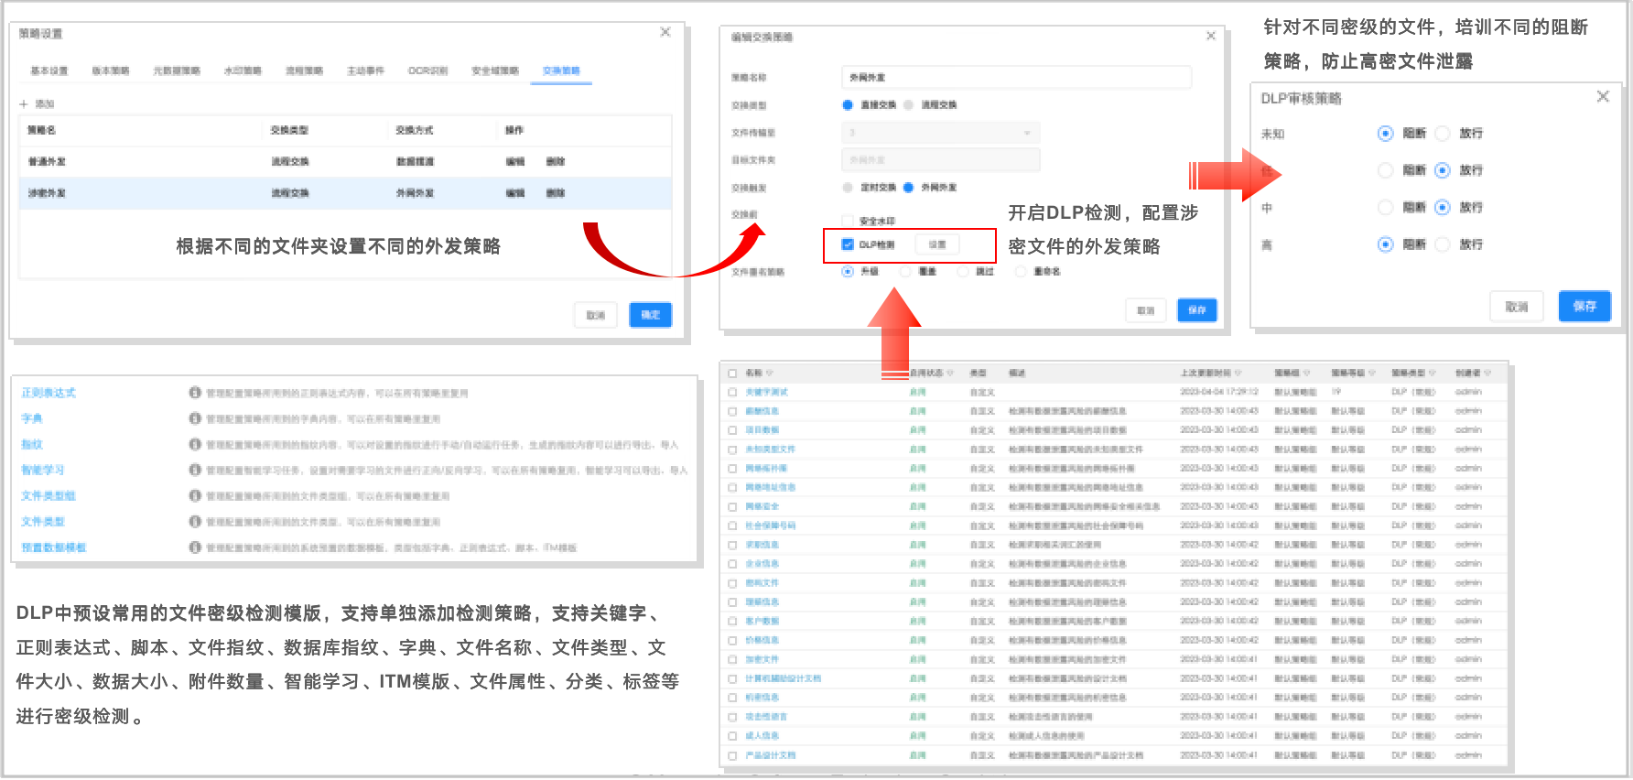
Task: Click info icon beside 指纹
Action: click(x=195, y=444)
